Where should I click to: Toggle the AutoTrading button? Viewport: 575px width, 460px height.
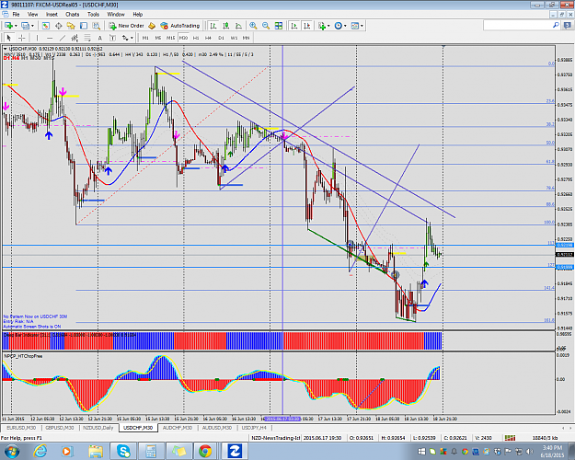[180, 26]
